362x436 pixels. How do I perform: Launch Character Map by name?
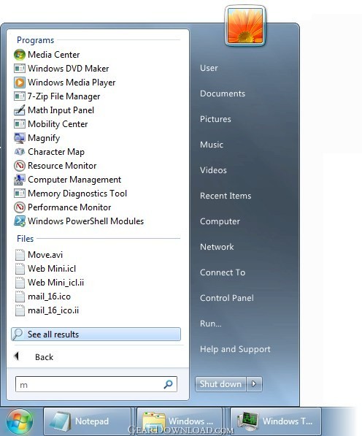[56, 152]
